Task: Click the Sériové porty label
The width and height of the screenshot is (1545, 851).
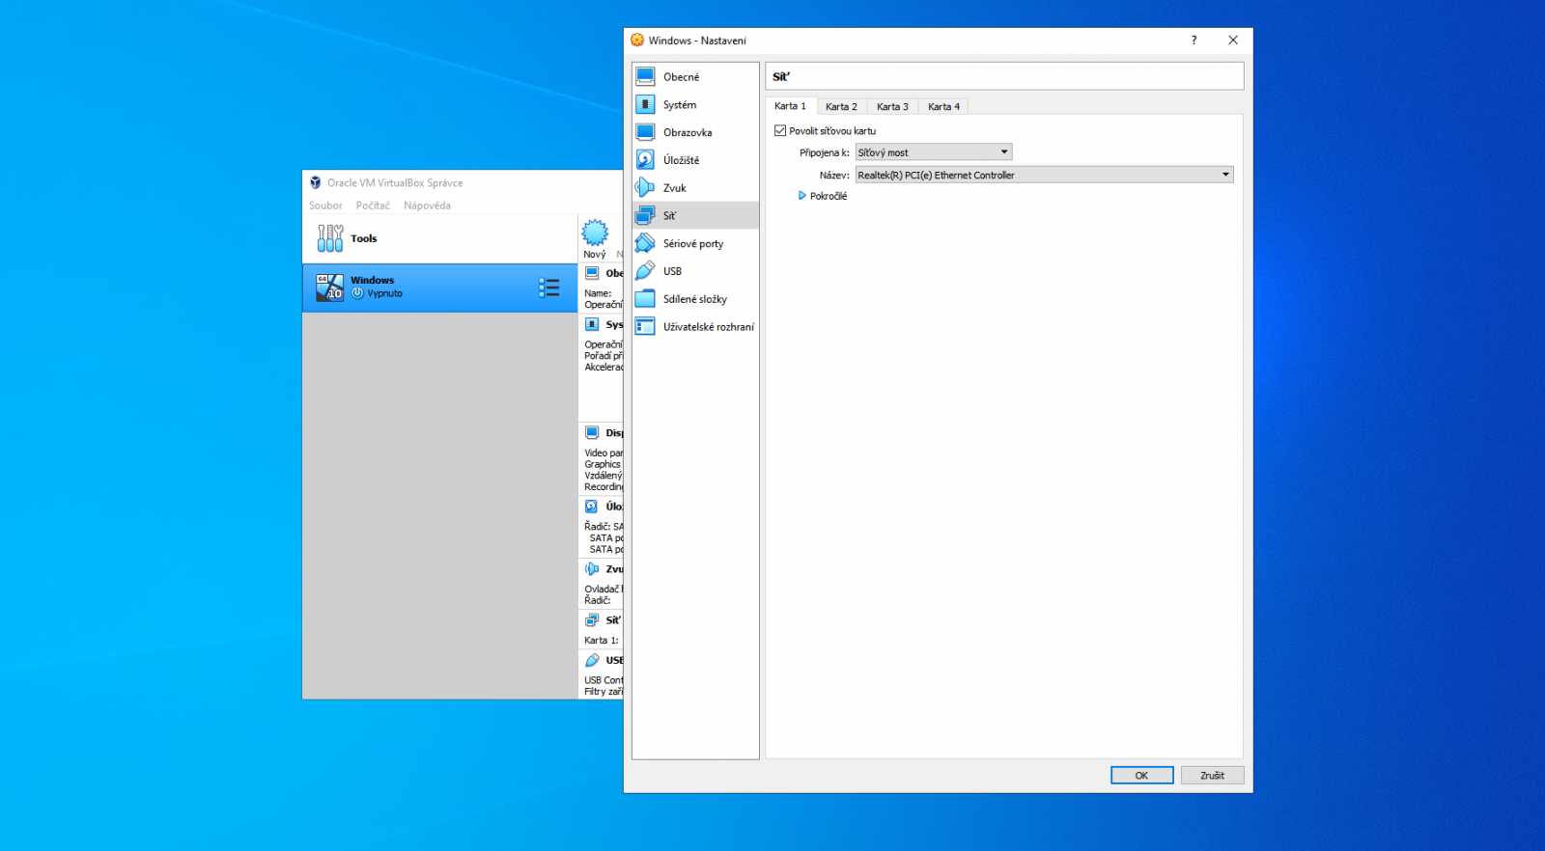Action: coord(693,244)
